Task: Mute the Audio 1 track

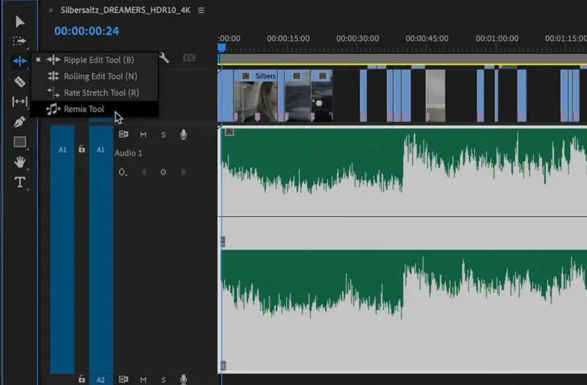Action: [144, 135]
